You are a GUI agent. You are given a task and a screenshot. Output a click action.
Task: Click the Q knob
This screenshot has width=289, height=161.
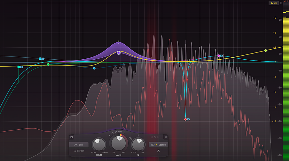[x=138, y=144]
